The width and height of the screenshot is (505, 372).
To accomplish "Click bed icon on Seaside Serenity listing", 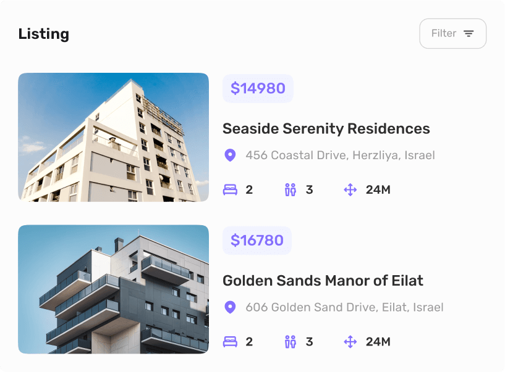I will click(x=230, y=190).
